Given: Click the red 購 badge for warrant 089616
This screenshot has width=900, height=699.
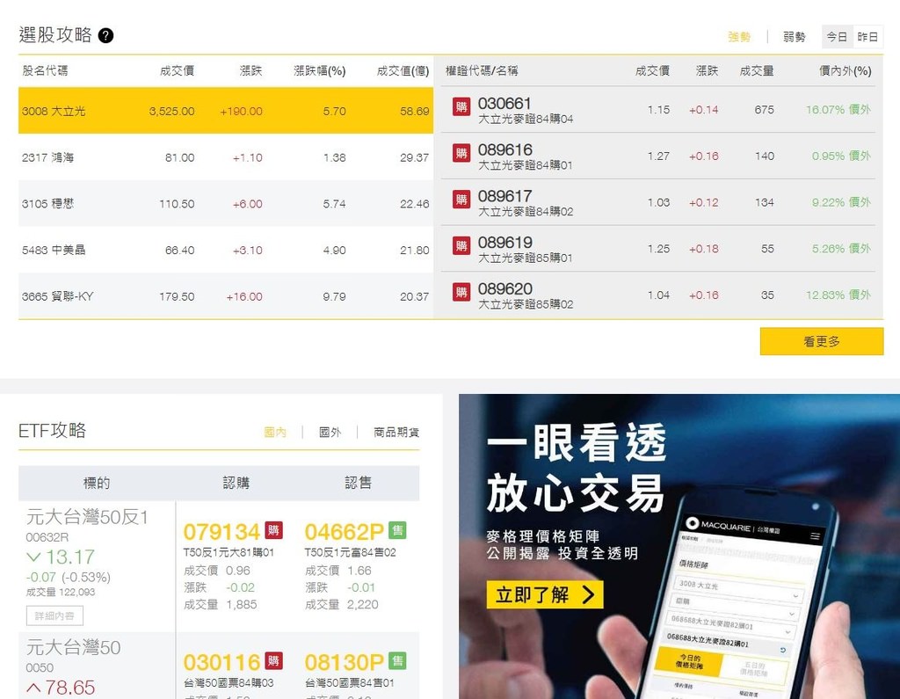Looking at the screenshot, I should pyautogui.click(x=461, y=153).
